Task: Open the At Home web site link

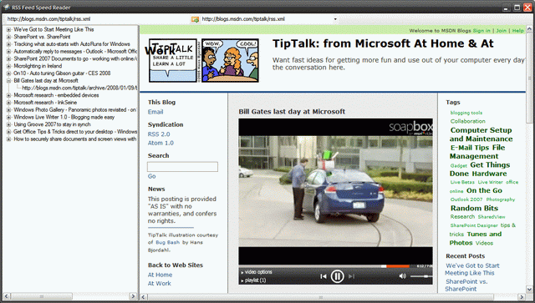Action: point(160,275)
